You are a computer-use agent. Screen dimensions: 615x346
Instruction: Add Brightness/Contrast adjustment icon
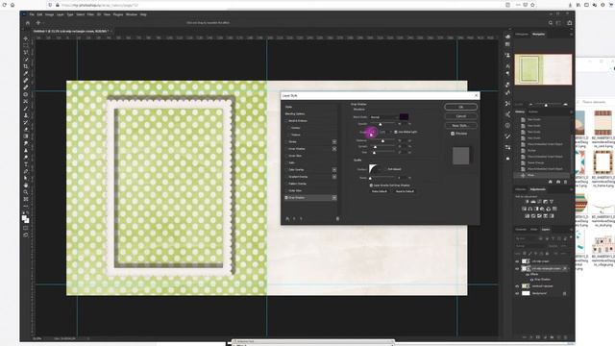click(x=528, y=202)
